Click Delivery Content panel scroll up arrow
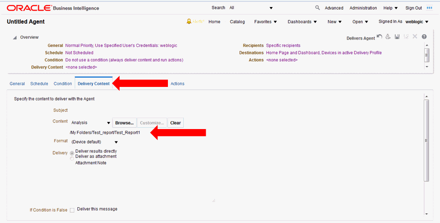440x223 pixels. click(x=427, y=97)
